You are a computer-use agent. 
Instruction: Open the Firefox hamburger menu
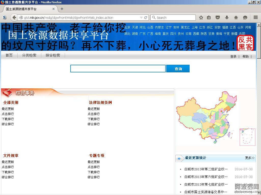255,18
